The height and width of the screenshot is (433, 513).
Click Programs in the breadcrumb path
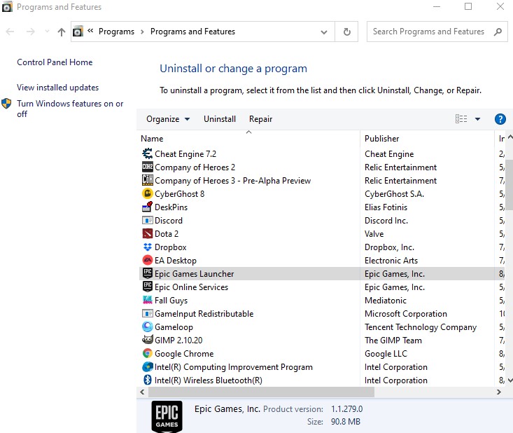pyautogui.click(x=116, y=32)
